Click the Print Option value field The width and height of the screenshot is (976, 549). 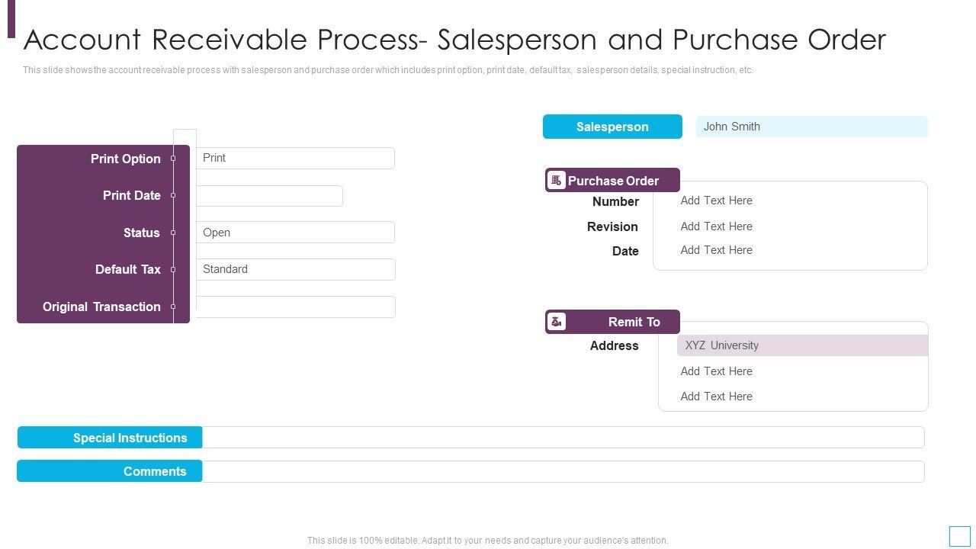pos(295,158)
